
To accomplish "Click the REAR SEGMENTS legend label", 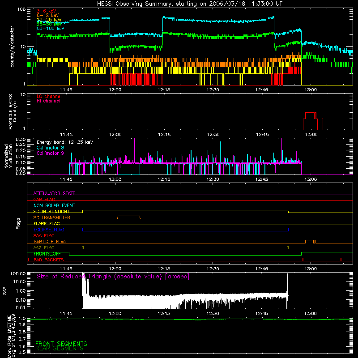I will (60, 349).
